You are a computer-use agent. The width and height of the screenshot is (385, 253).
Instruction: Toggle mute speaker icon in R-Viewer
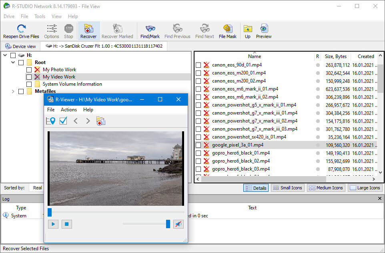(178, 224)
